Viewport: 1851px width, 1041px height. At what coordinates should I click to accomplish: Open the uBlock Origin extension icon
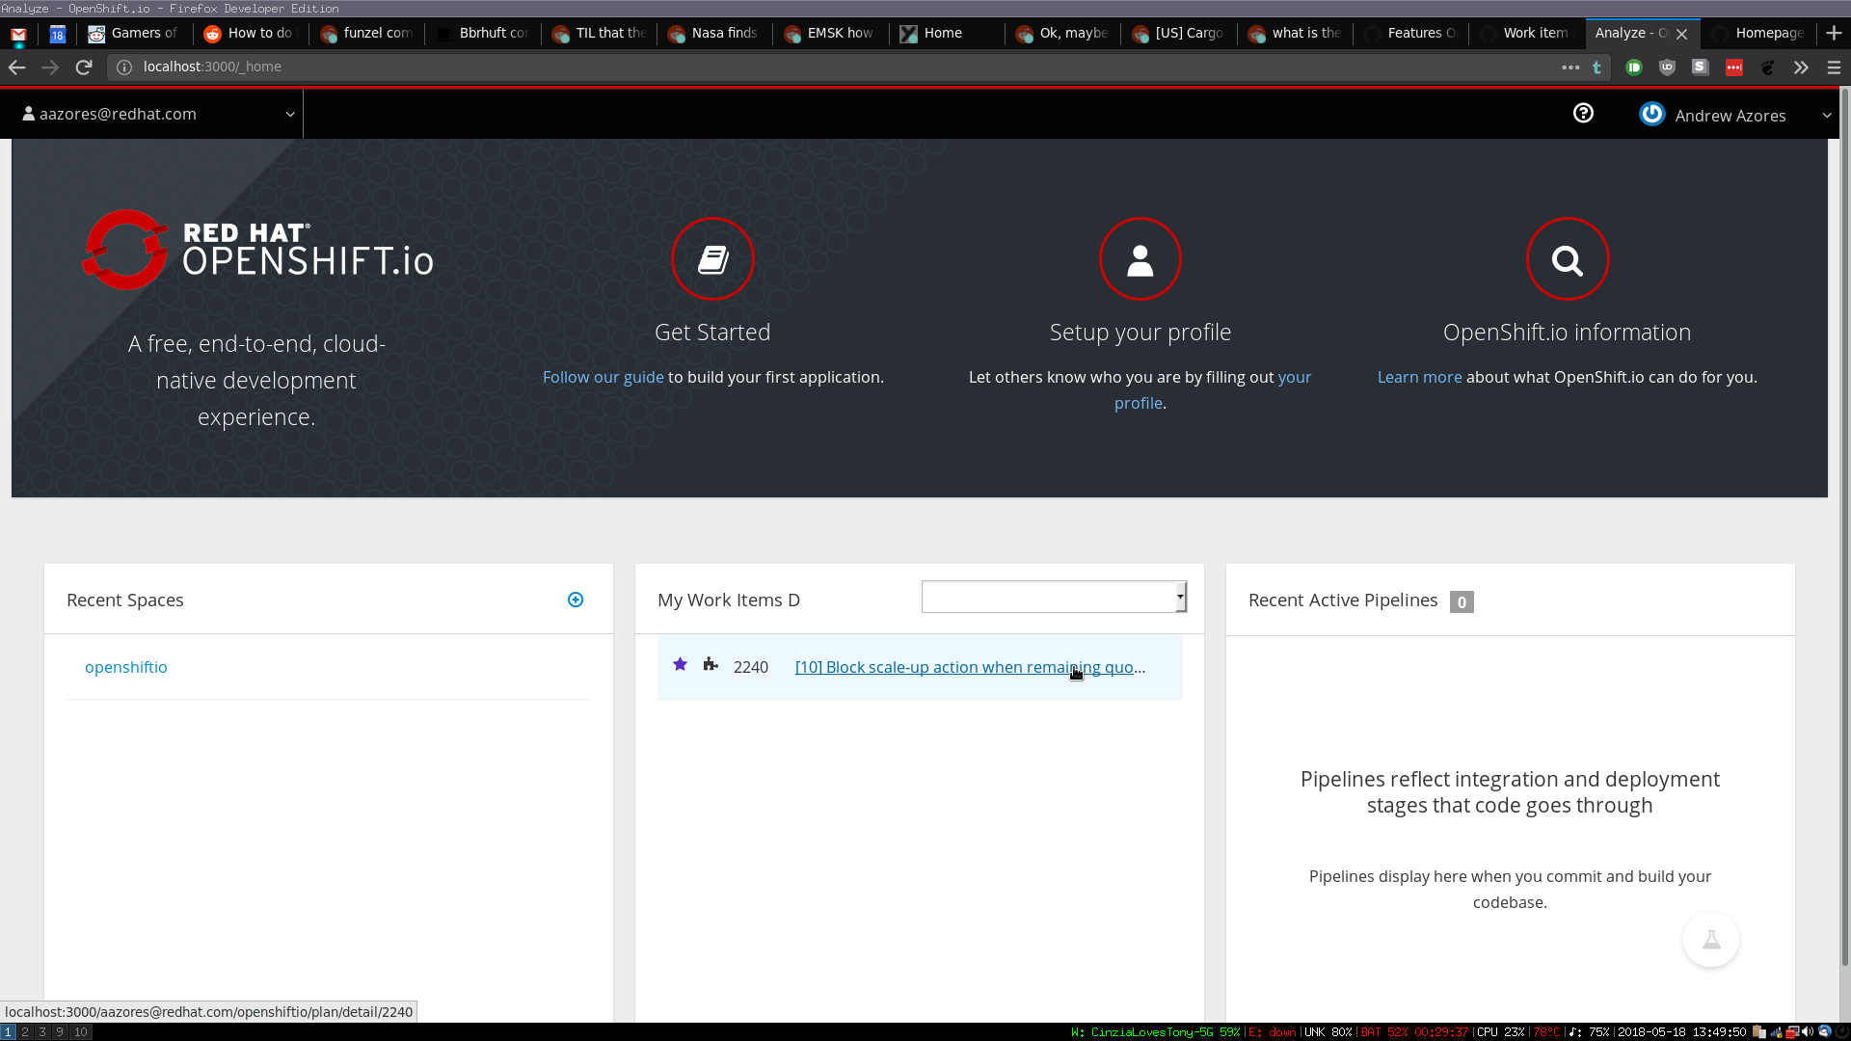pos(1667,67)
